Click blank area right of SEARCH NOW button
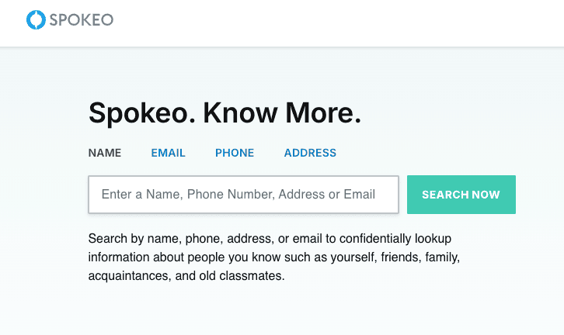Viewport: 564px width, 335px height. [540, 195]
